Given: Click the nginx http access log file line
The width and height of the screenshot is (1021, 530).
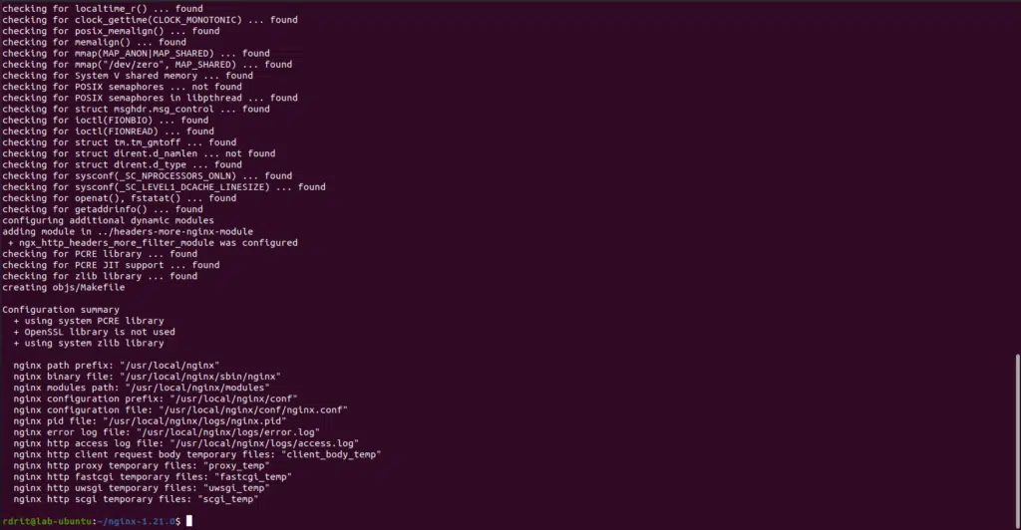Looking at the screenshot, I should point(186,443).
